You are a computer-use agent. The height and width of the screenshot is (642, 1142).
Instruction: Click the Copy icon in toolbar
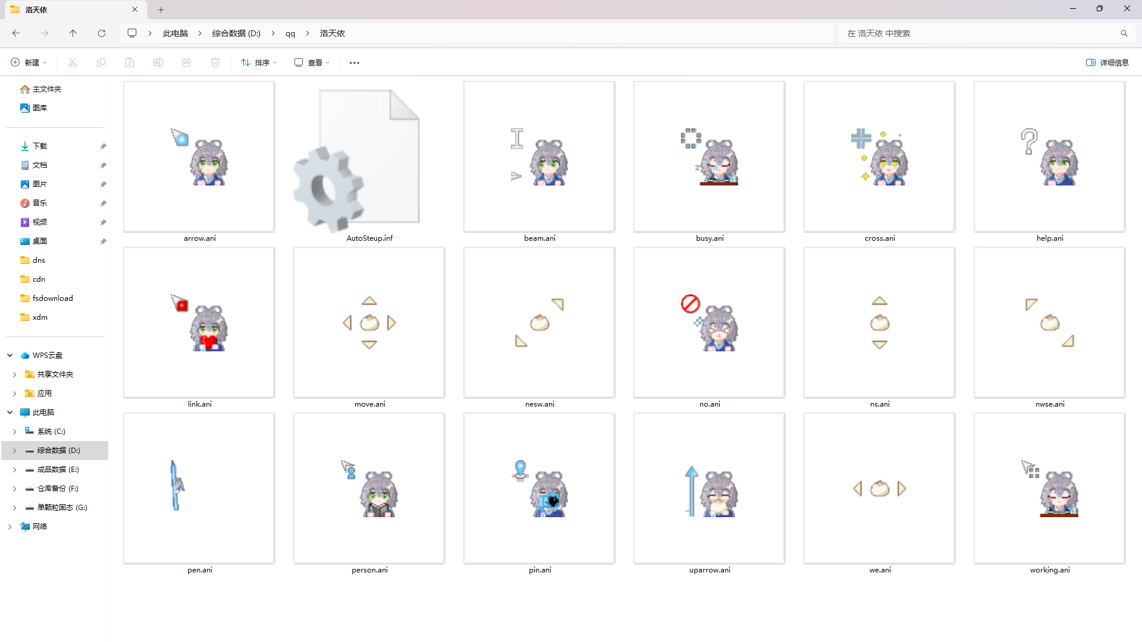click(101, 62)
